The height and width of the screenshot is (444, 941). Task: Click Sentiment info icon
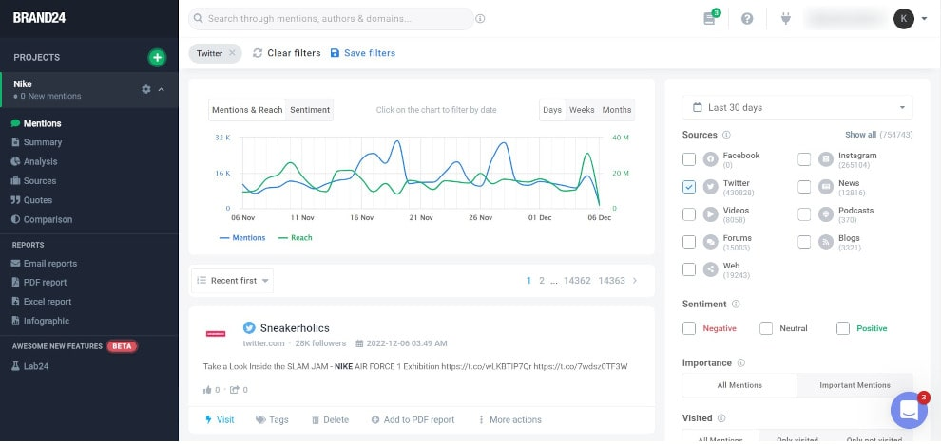736,304
